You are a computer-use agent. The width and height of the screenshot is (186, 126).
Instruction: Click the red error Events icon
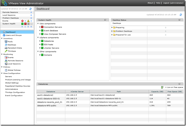pyautogui.click(x=22, y=21)
